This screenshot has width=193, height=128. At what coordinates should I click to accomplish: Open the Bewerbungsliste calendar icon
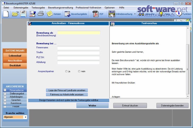click(67, 14)
